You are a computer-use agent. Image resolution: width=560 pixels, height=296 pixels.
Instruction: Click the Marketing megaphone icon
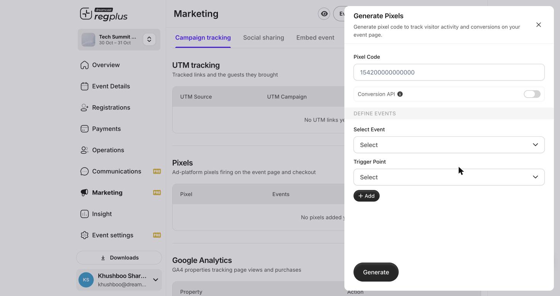(x=85, y=193)
